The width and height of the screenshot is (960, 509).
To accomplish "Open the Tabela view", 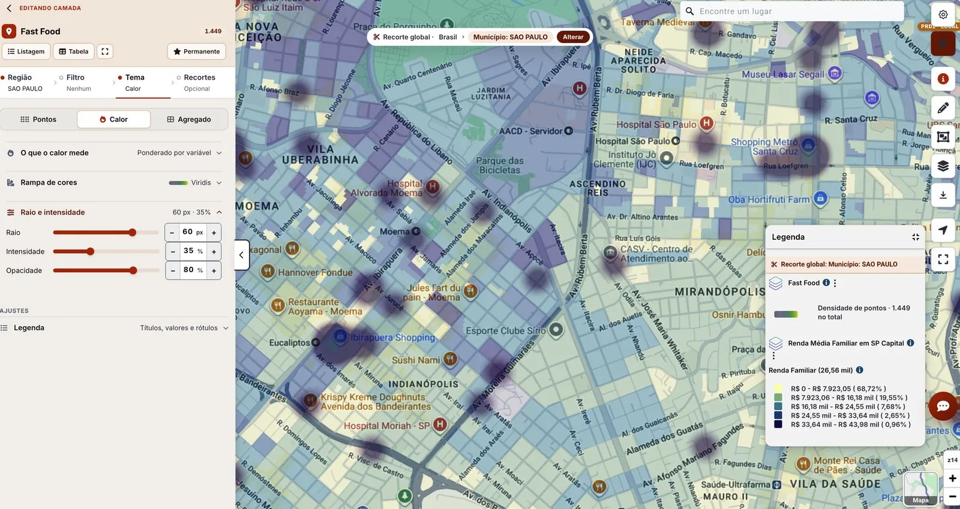I will [74, 52].
